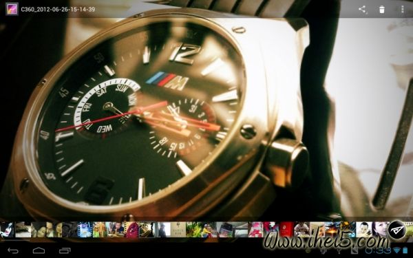Open the clock in status bar
The width and height of the screenshot is (413, 258).
point(378,250)
